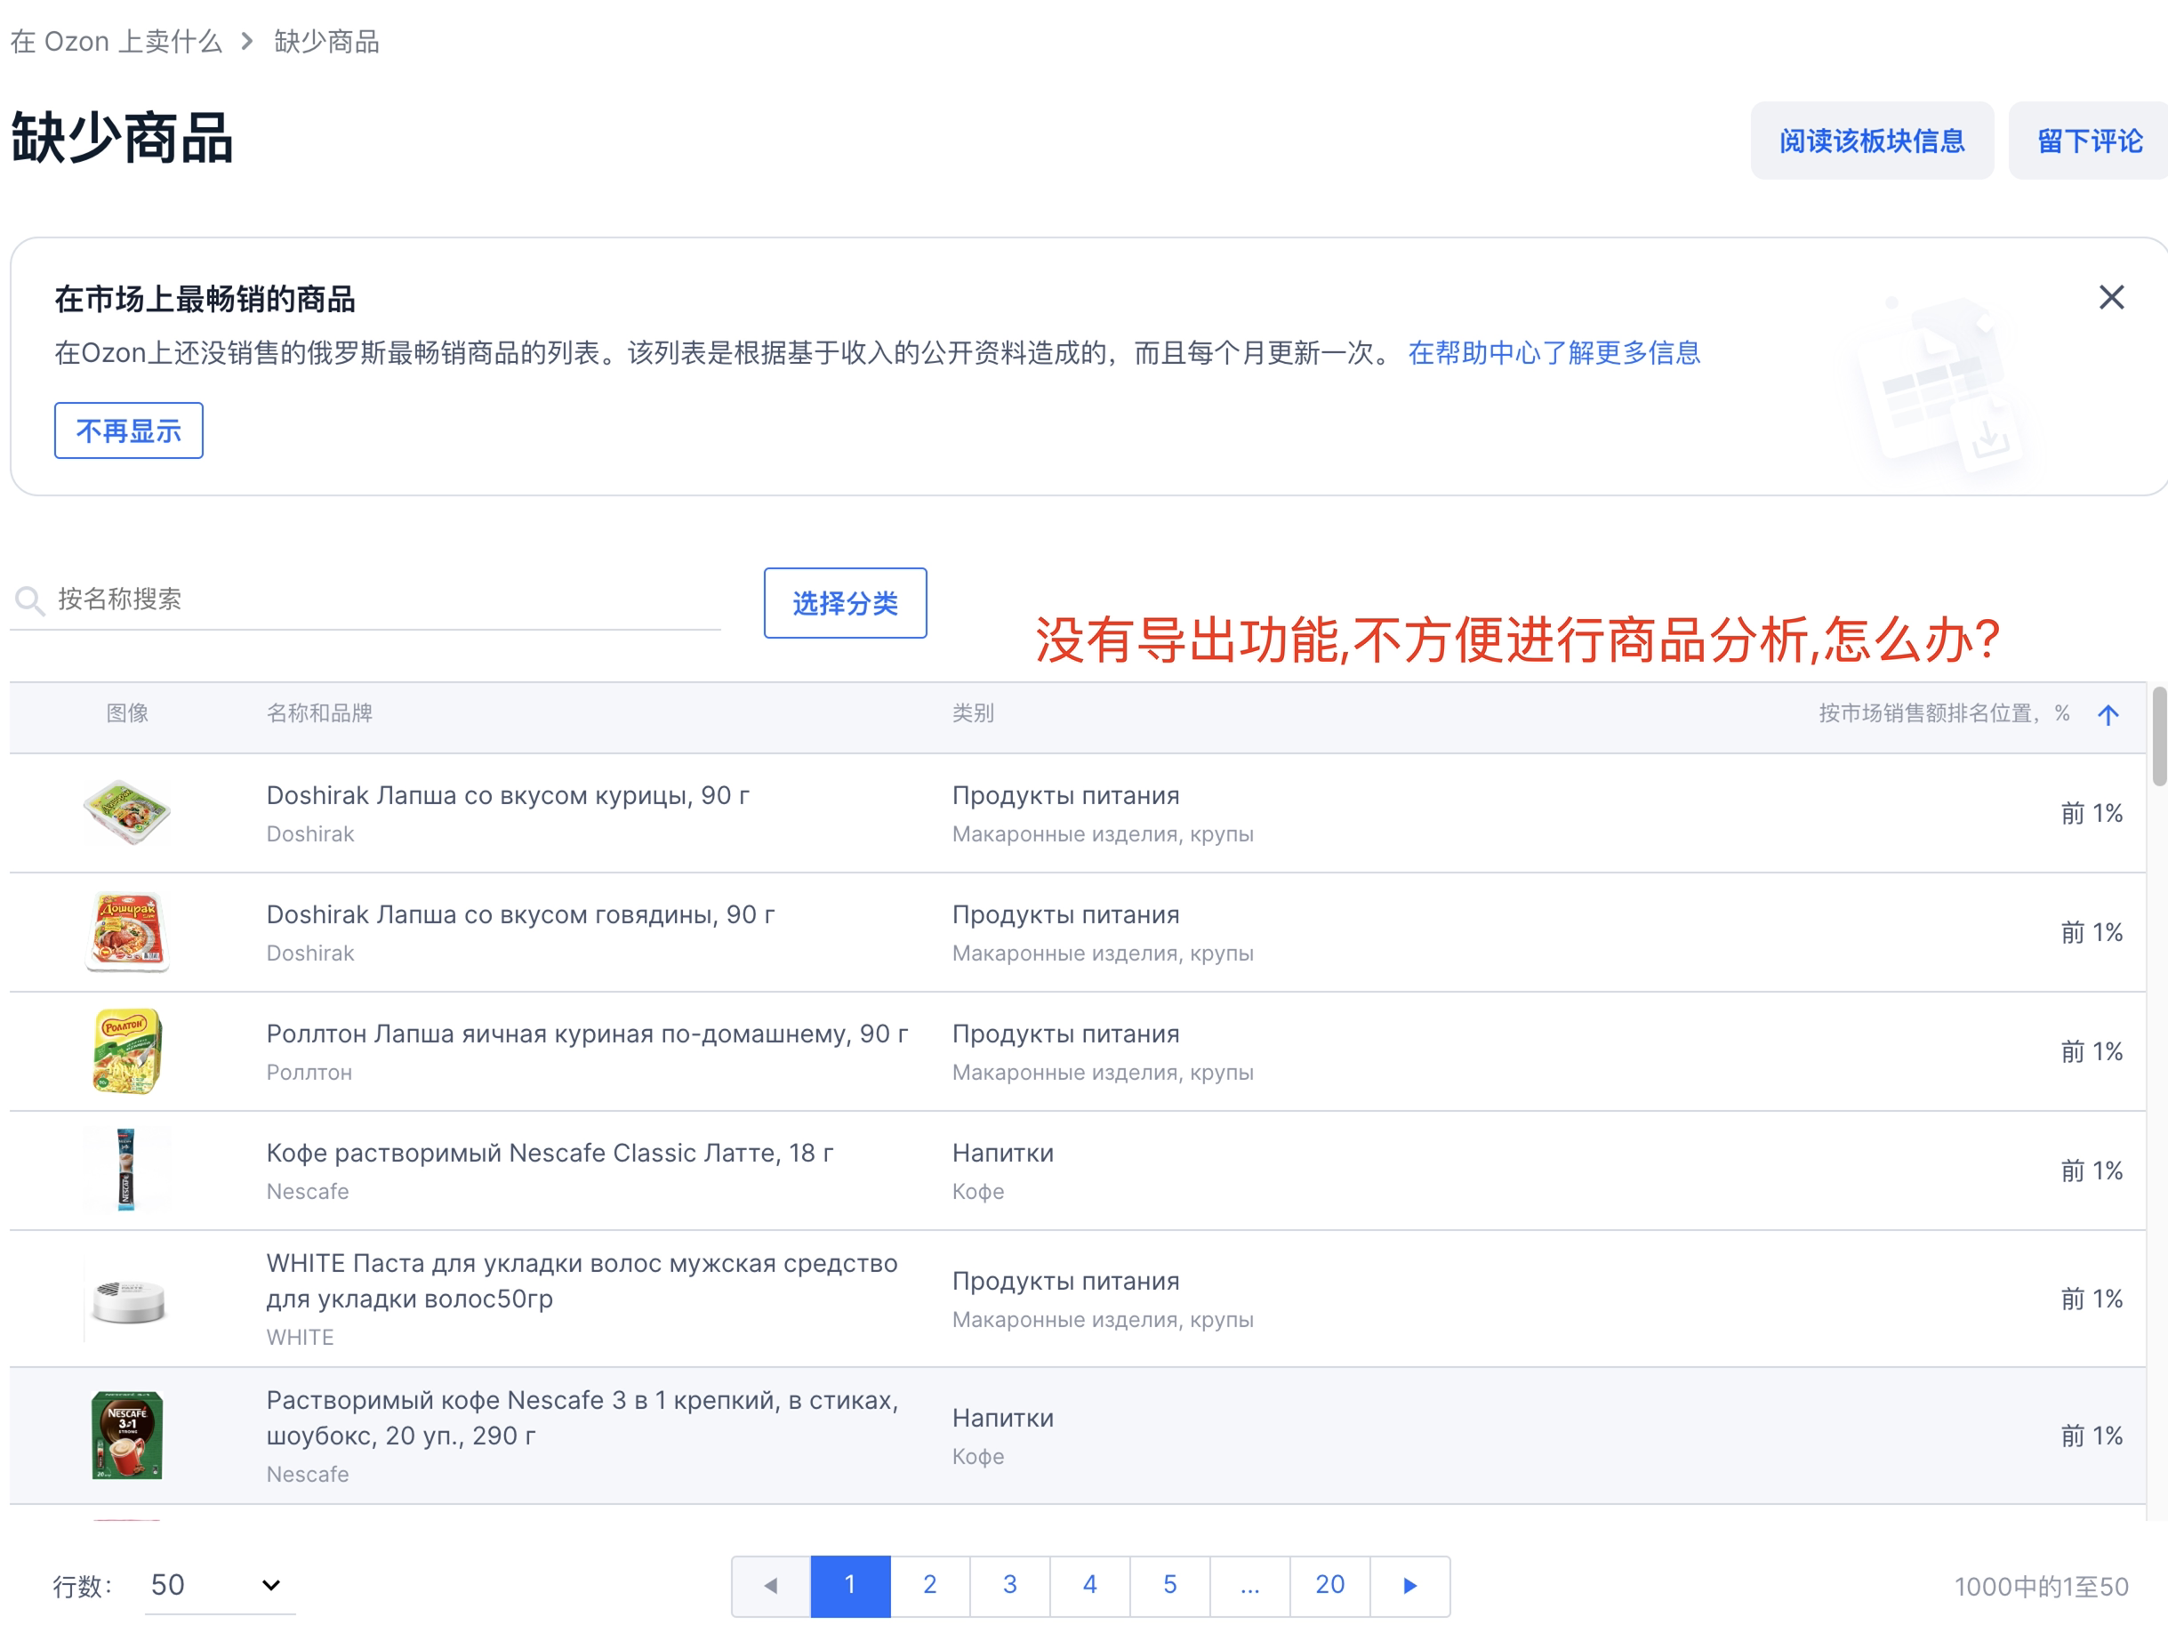The image size is (2168, 1633).
Task: Open the 选择分类 category selector
Action: (844, 603)
